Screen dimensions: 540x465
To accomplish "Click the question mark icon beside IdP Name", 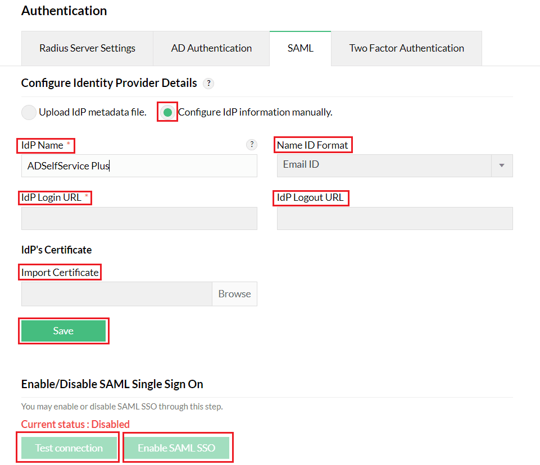I will click(252, 144).
